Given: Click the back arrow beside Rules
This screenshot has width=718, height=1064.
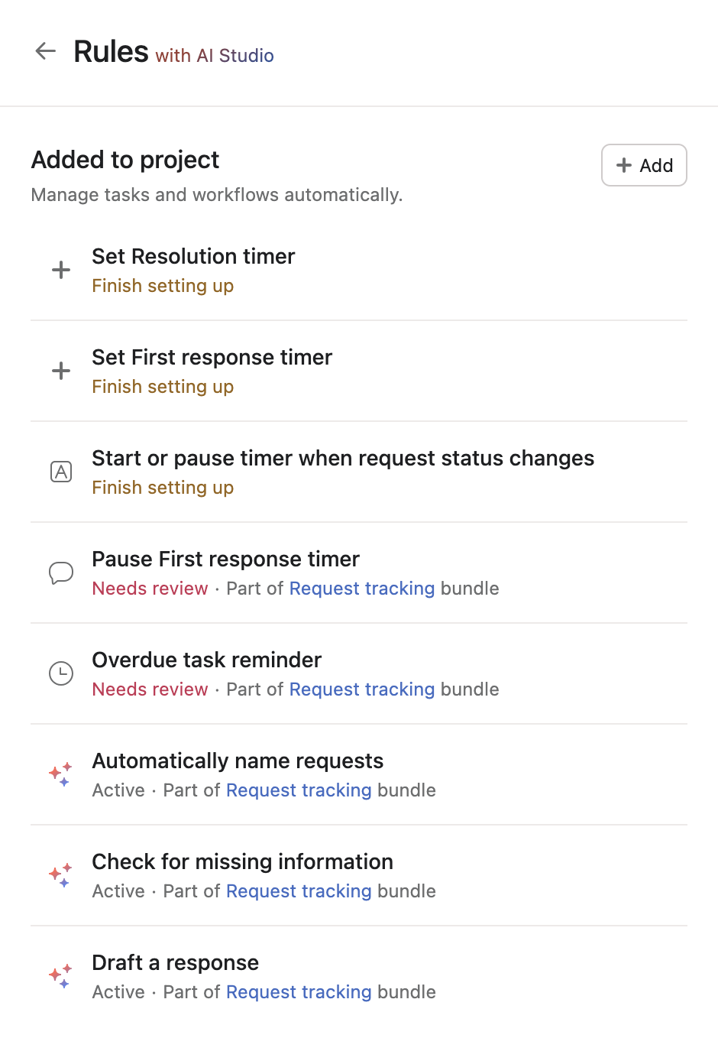Looking at the screenshot, I should coord(46,51).
